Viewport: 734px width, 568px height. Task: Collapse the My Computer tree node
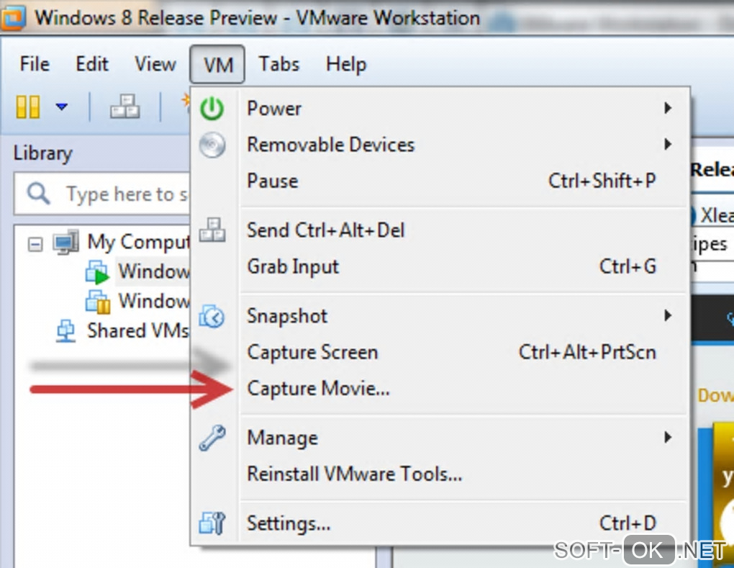[35, 244]
